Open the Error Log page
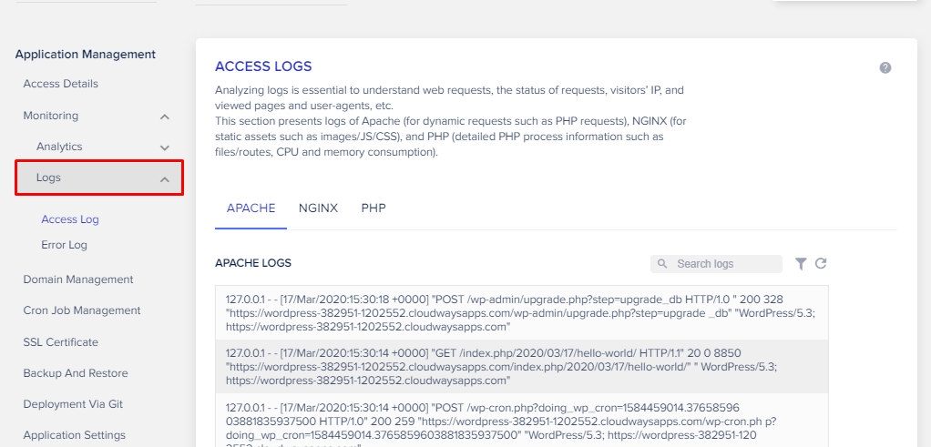This screenshot has height=447, width=931. 65,245
